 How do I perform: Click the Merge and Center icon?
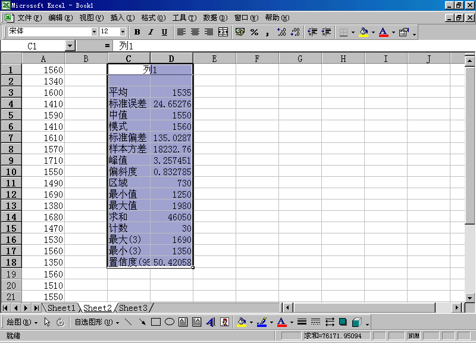[223, 32]
